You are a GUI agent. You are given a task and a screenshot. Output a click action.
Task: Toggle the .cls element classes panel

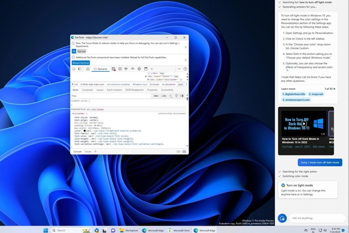click(x=164, y=96)
